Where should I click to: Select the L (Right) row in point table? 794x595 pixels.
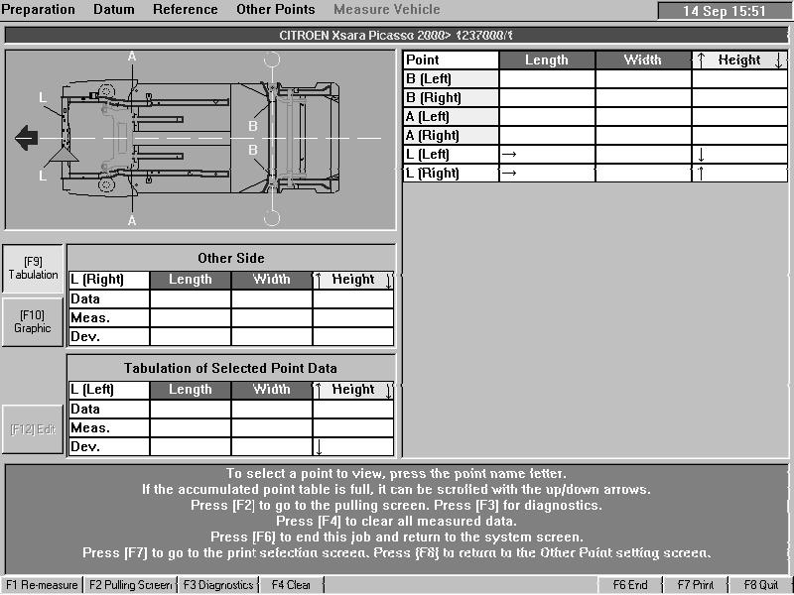coord(595,173)
